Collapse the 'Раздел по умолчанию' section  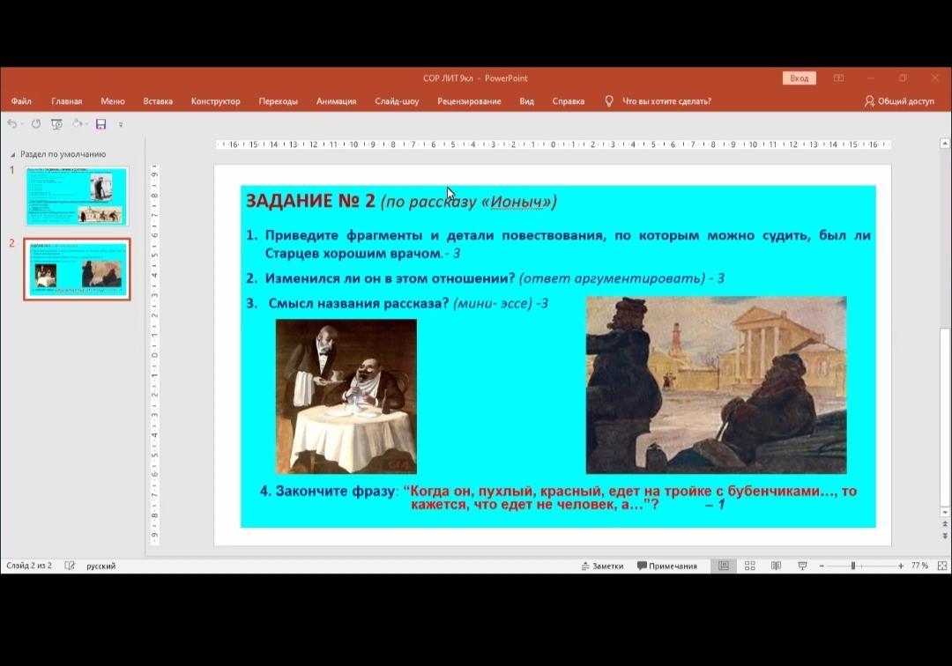coord(12,155)
